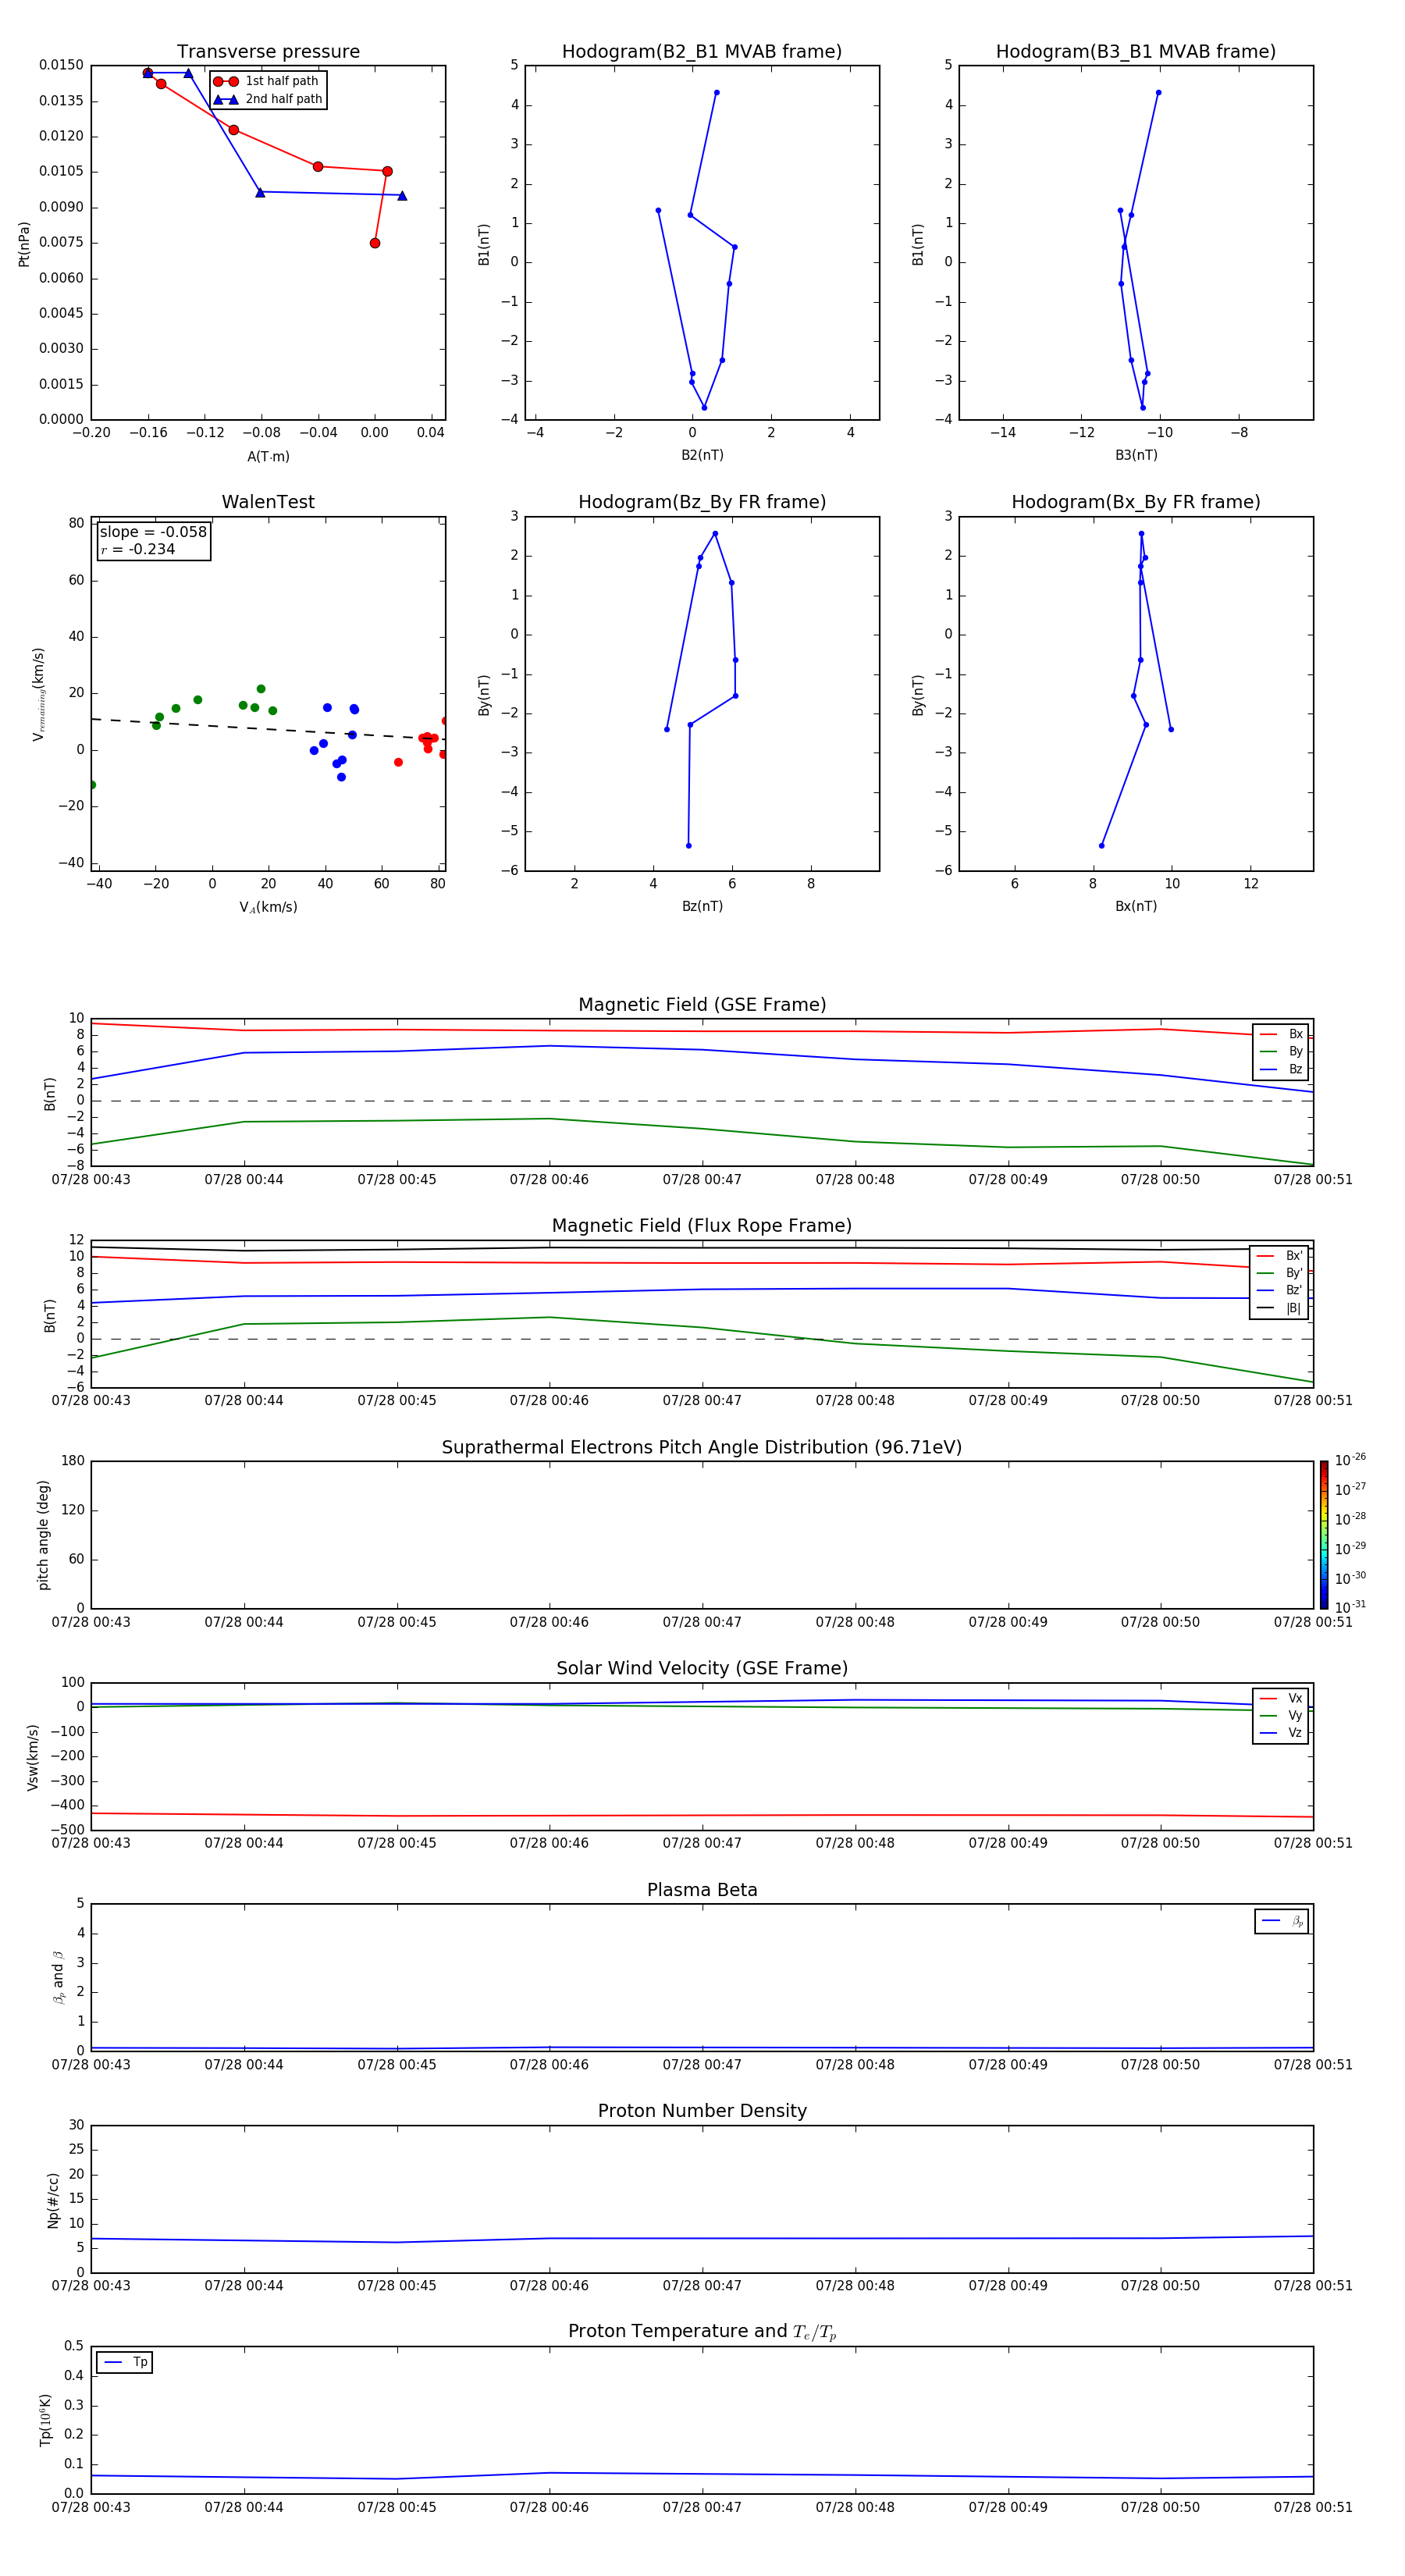Select the "Vx" entry in velocity legend
This screenshot has width=1405, height=2576.
tap(1282, 1698)
